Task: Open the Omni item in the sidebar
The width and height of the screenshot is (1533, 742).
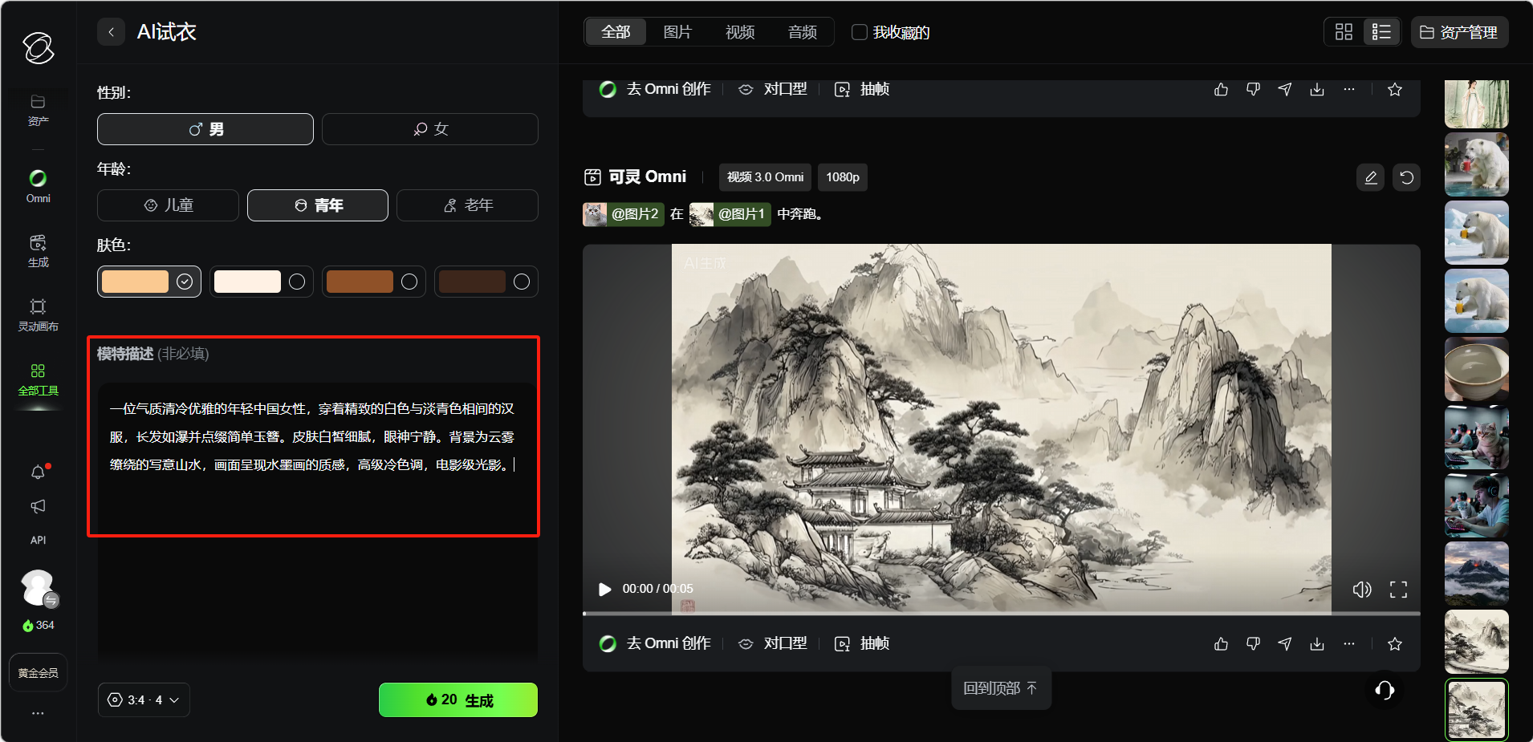Action: pos(38,186)
